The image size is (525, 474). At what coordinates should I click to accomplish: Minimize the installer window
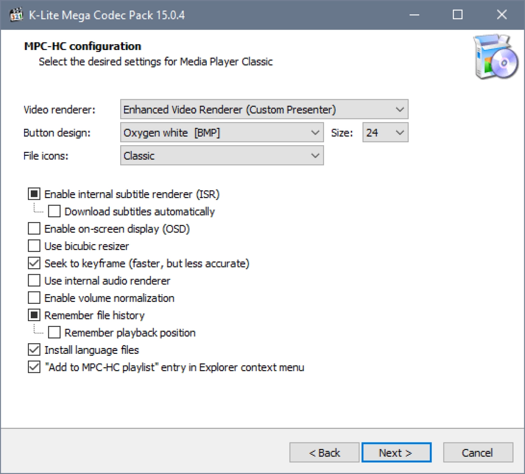(414, 15)
